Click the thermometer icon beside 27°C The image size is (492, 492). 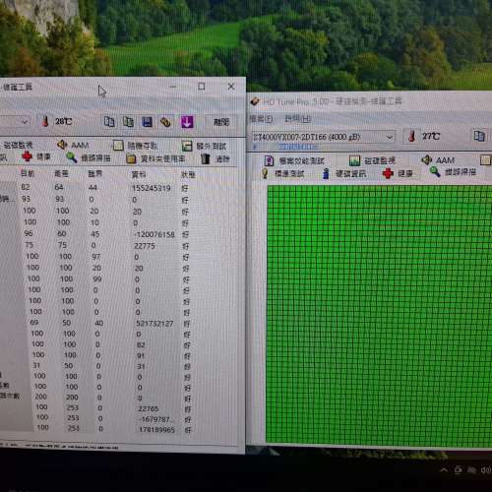411,136
